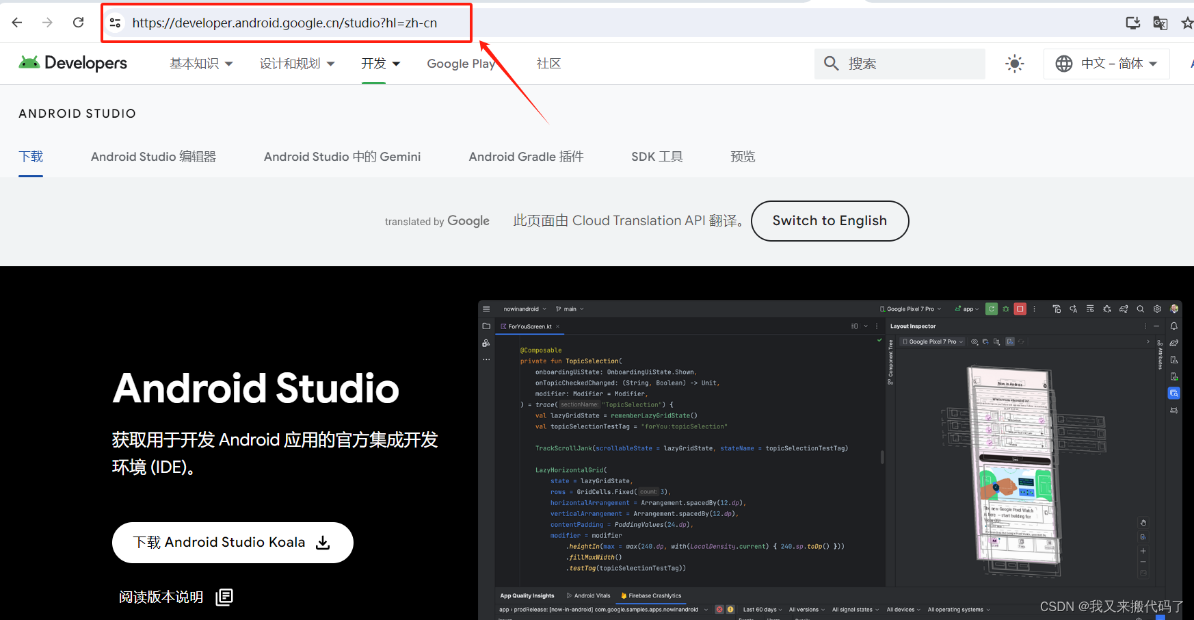The height and width of the screenshot is (620, 1194).
Task: Go back using the browser back arrow
Action: click(x=17, y=23)
